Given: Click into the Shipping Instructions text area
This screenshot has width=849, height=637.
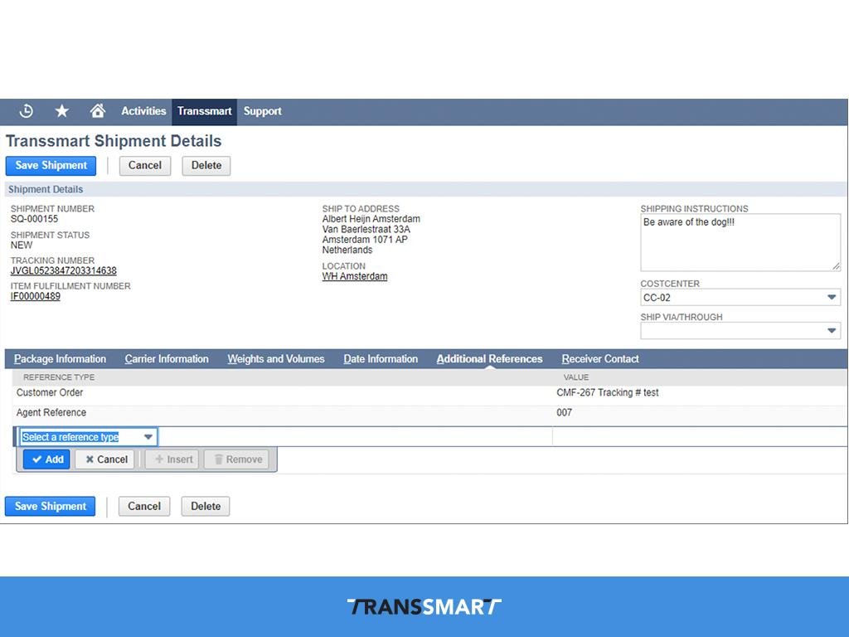Looking at the screenshot, I should coord(740,242).
